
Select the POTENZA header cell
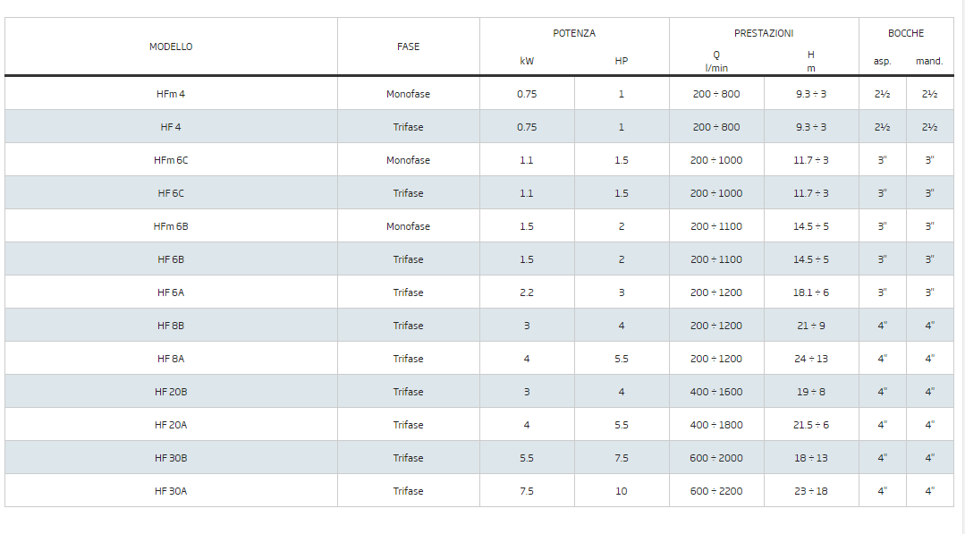574,33
